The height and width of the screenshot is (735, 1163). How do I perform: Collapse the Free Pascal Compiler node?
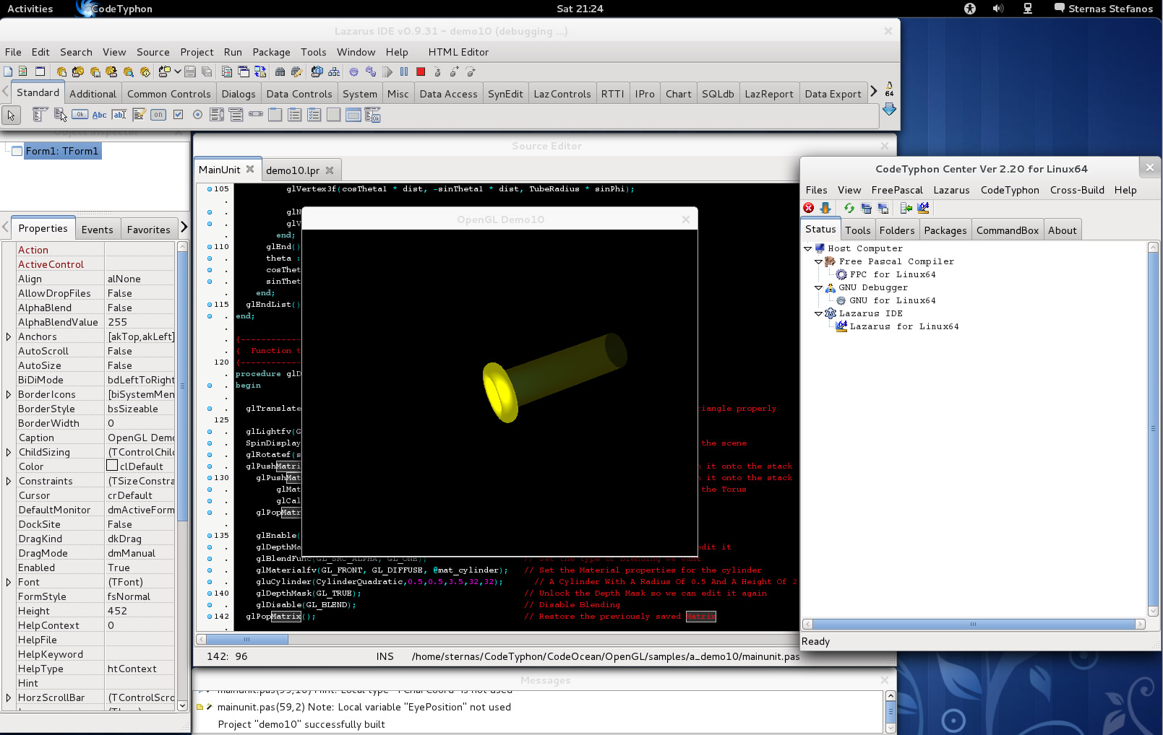click(818, 261)
